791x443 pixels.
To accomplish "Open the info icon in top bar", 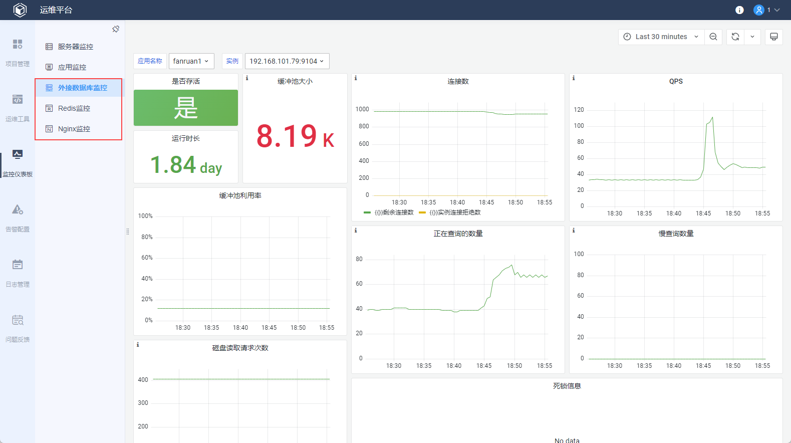I will click(x=739, y=10).
